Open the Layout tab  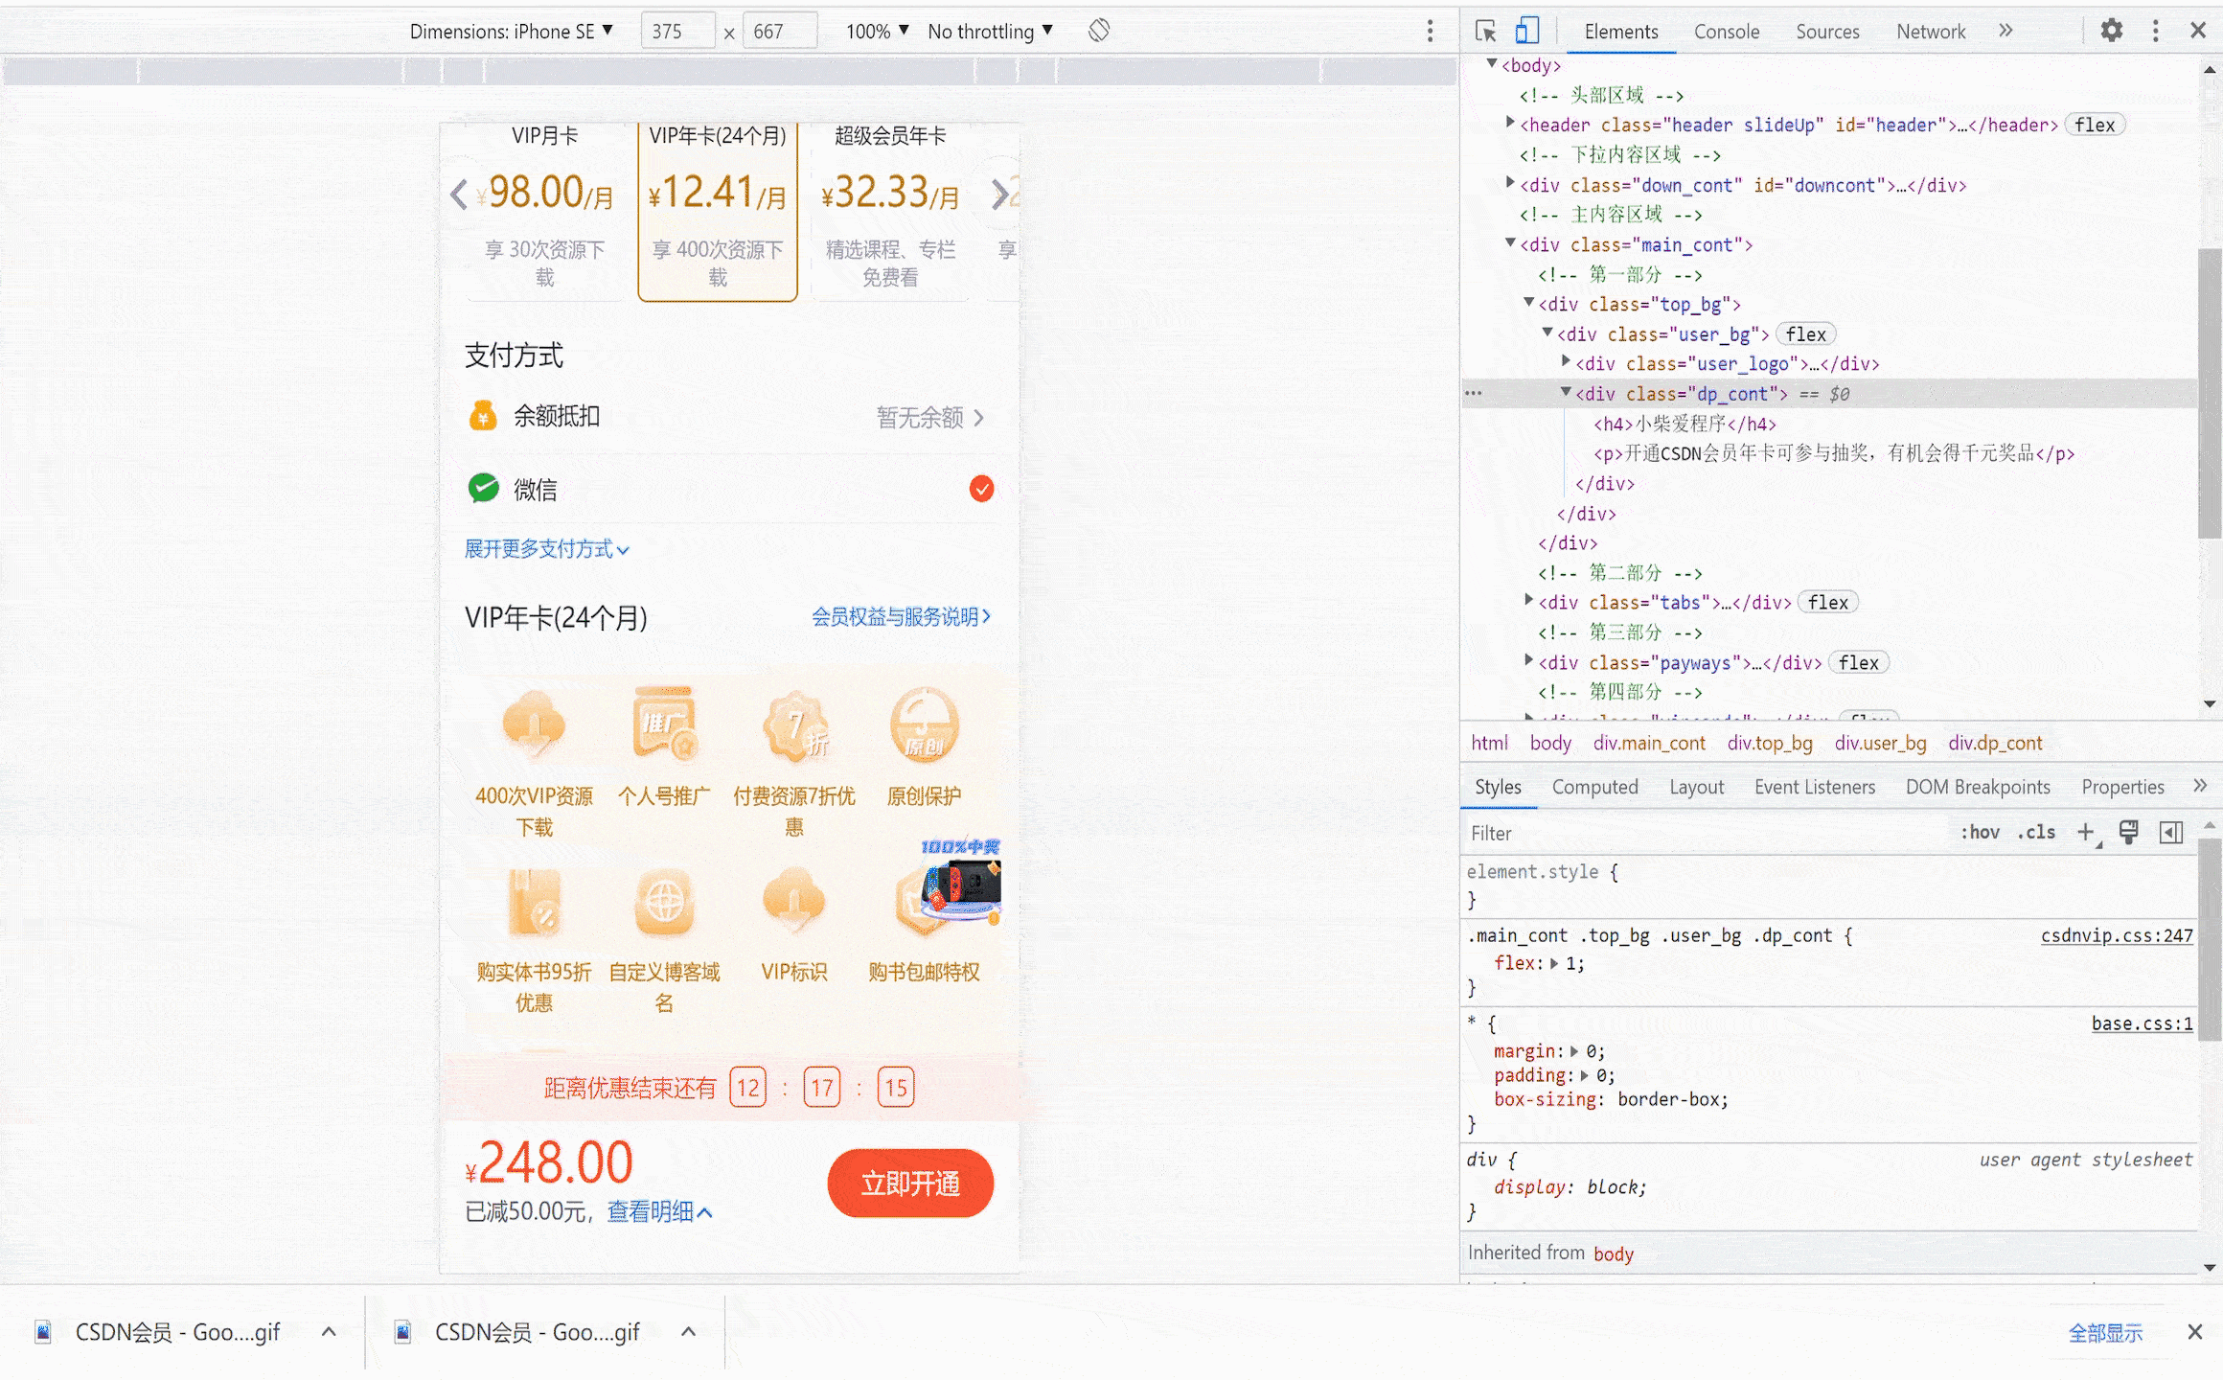[x=1696, y=787]
